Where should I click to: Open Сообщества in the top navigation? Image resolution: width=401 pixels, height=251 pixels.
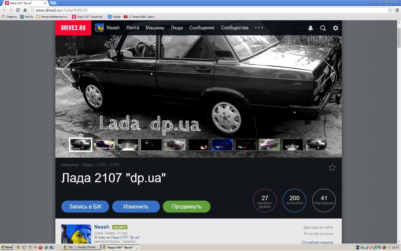click(234, 28)
